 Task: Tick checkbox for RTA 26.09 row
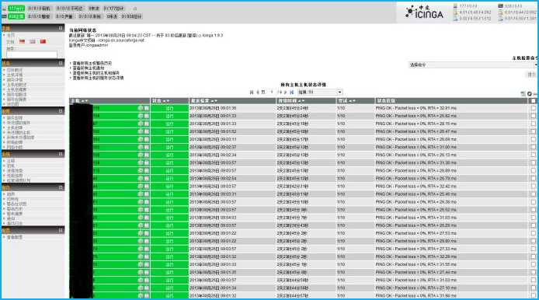tap(533, 139)
